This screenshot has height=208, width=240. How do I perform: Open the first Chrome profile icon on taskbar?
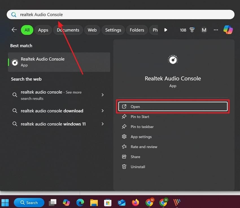click(x=150, y=202)
